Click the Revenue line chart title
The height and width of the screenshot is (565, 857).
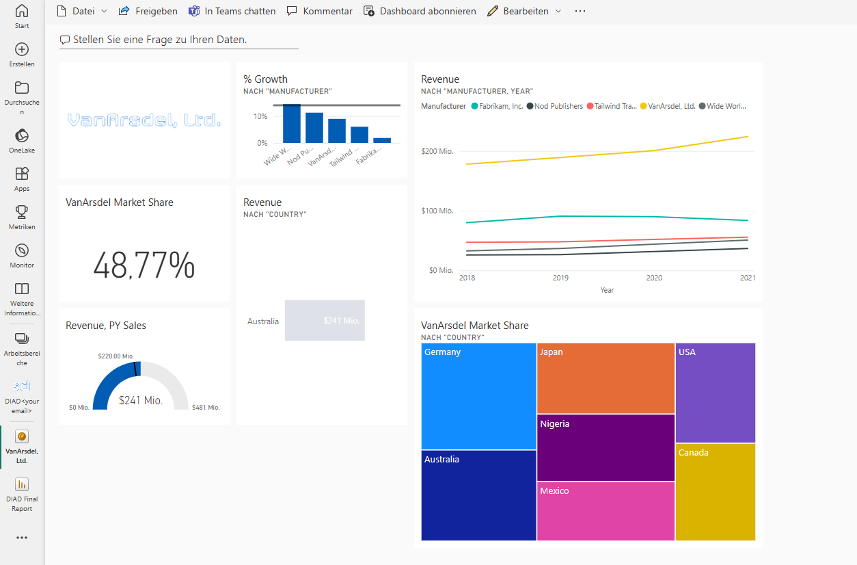coord(440,79)
